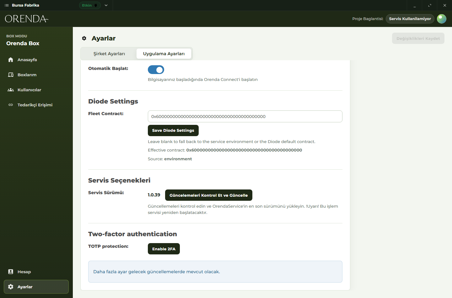Click the version number 1.0.39
Viewport: 452px width, 298px height.
tap(154, 195)
